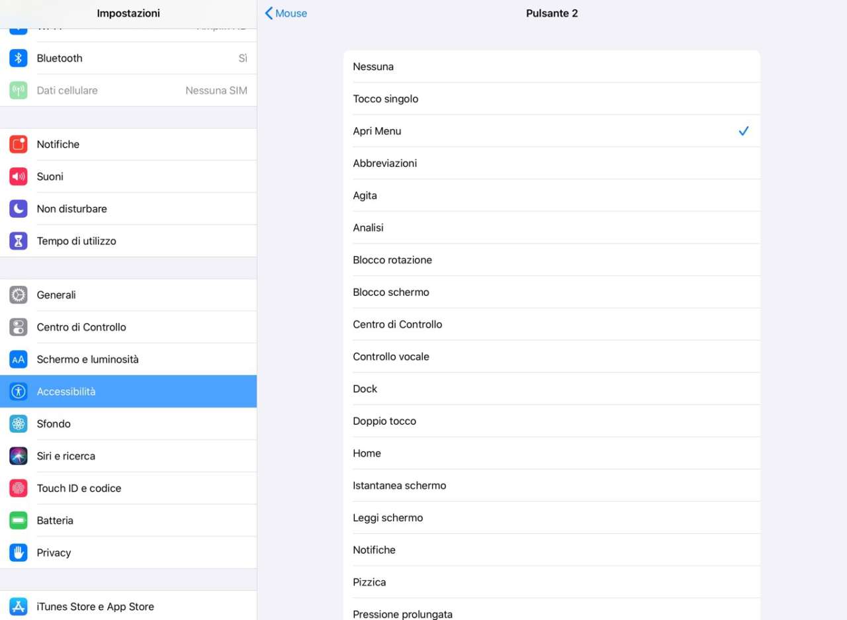Select Blocco rotazione action
The width and height of the screenshot is (847, 620).
coord(552,260)
